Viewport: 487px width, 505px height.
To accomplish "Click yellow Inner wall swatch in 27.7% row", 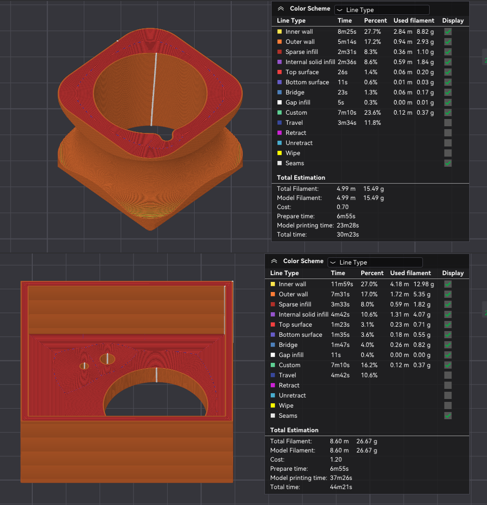I will (279, 32).
